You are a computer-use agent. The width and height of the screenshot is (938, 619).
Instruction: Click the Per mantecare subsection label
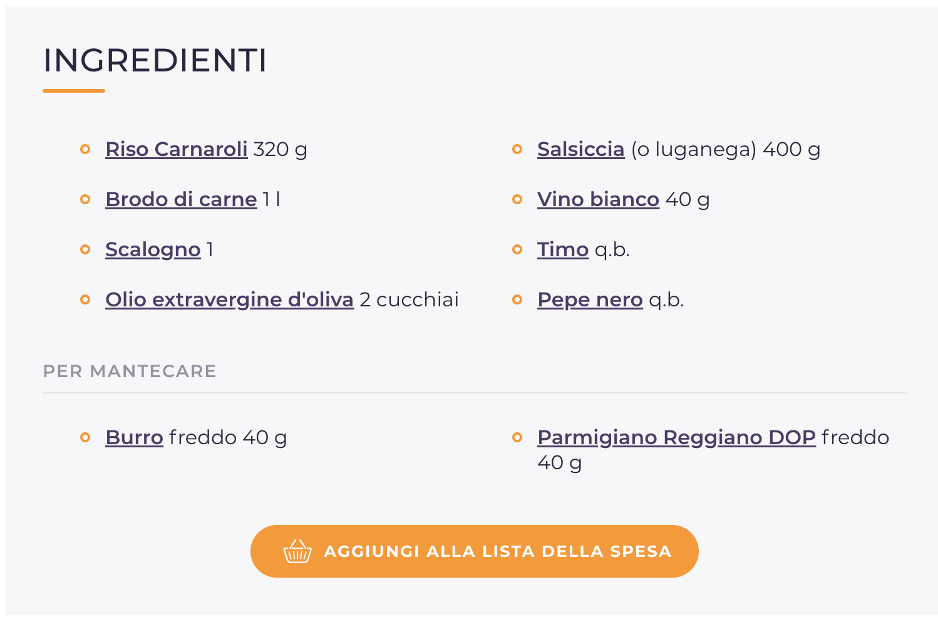(130, 371)
